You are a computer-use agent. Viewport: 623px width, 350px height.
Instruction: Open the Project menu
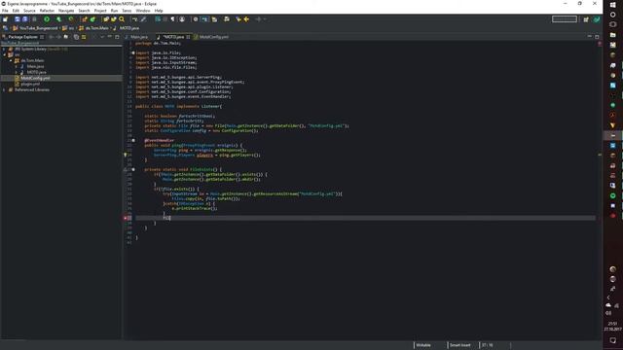pyautogui.click(x=100, y=11)
